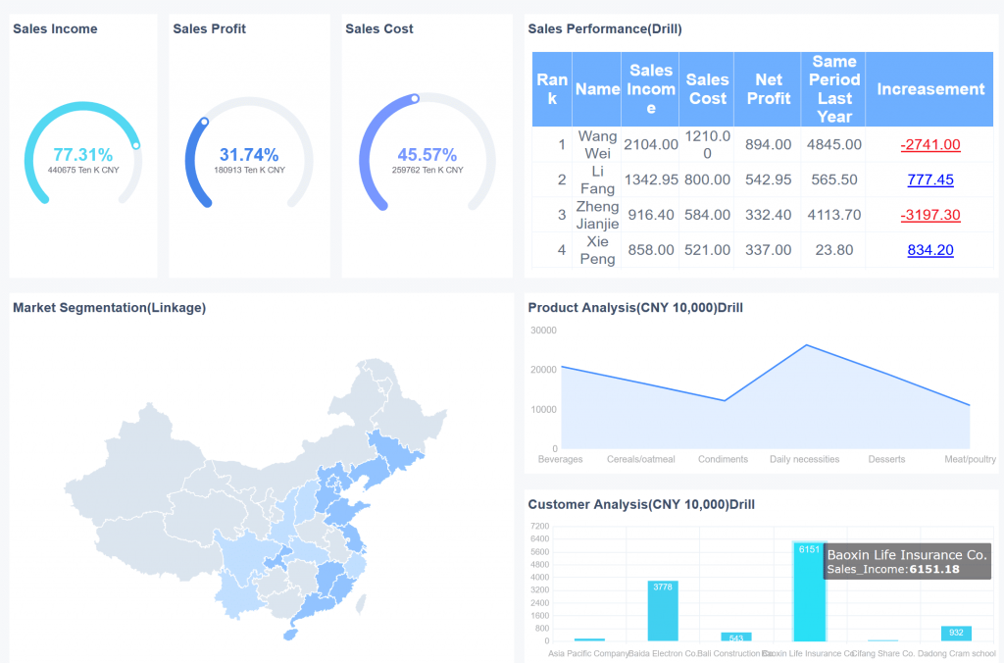Click the Sales Performance(Drill) title
Screen dimensions: 1004x663
[x=604, y=28]
